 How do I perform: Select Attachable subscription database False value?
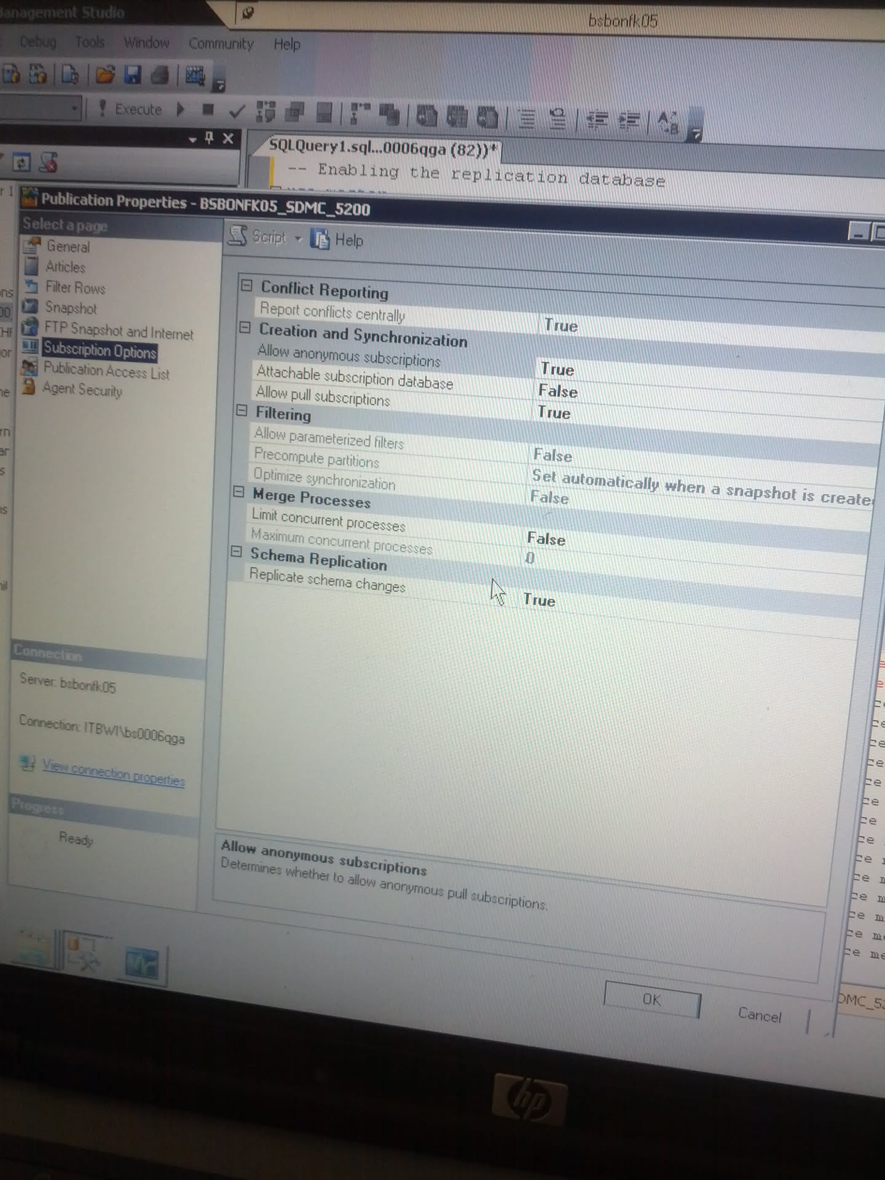557,391
